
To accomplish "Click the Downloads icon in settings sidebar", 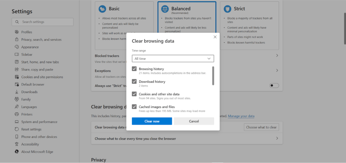I will tap(17, 92).
